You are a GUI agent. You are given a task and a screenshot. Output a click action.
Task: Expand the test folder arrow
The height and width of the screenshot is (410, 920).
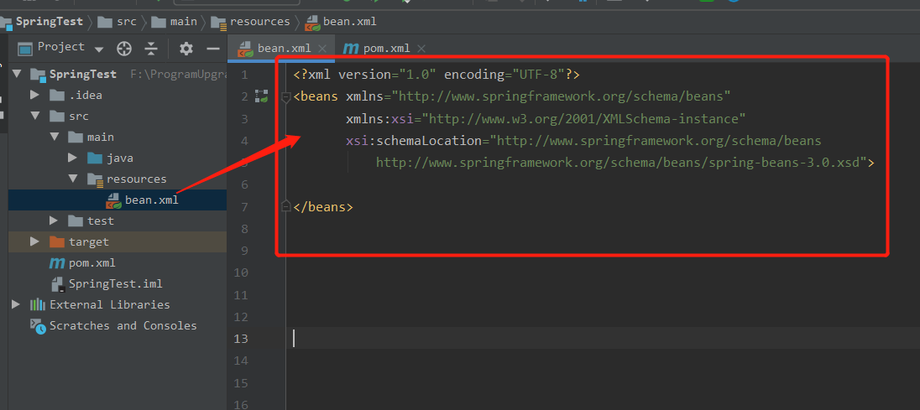(x=54, y=221)
